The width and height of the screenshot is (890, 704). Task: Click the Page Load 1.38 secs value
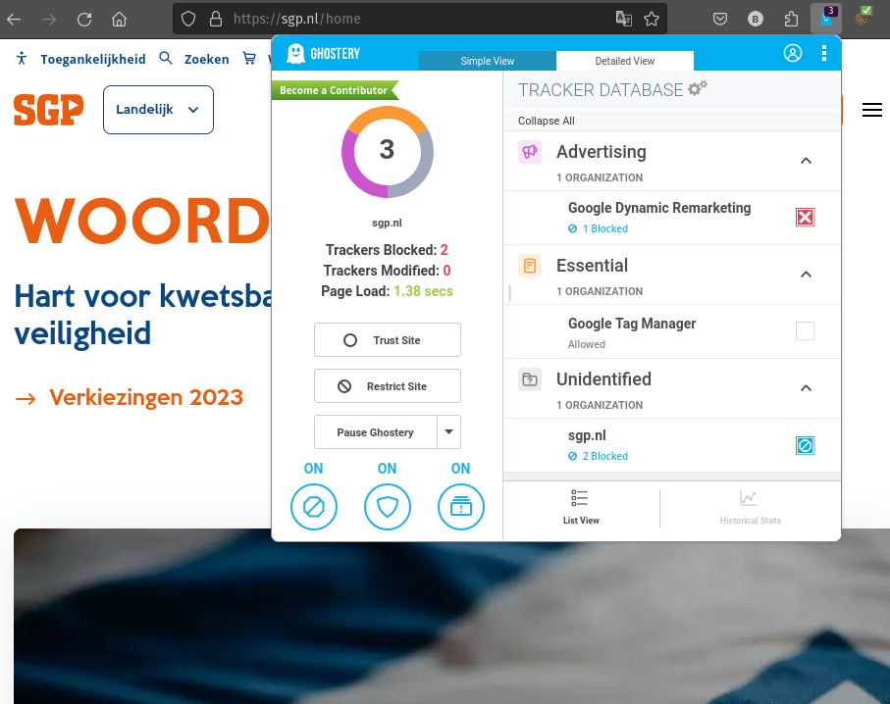click(x=424, y=291)
